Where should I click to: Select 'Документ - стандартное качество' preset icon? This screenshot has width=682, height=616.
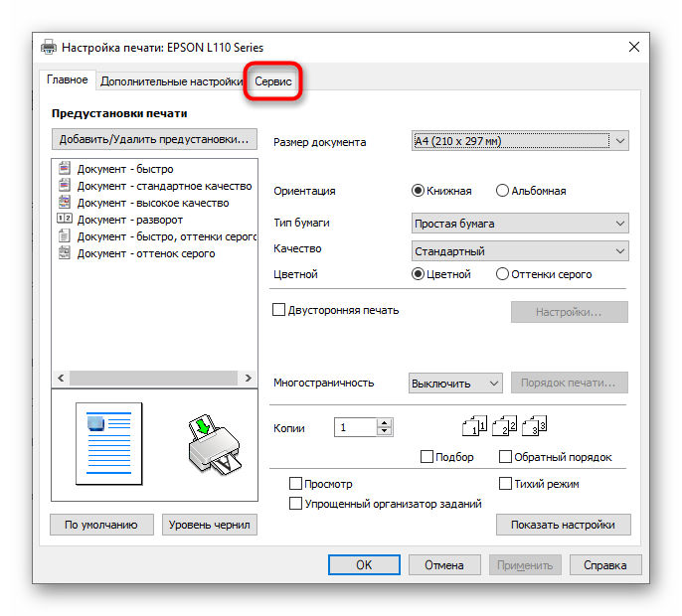click(x=66, y=186)
